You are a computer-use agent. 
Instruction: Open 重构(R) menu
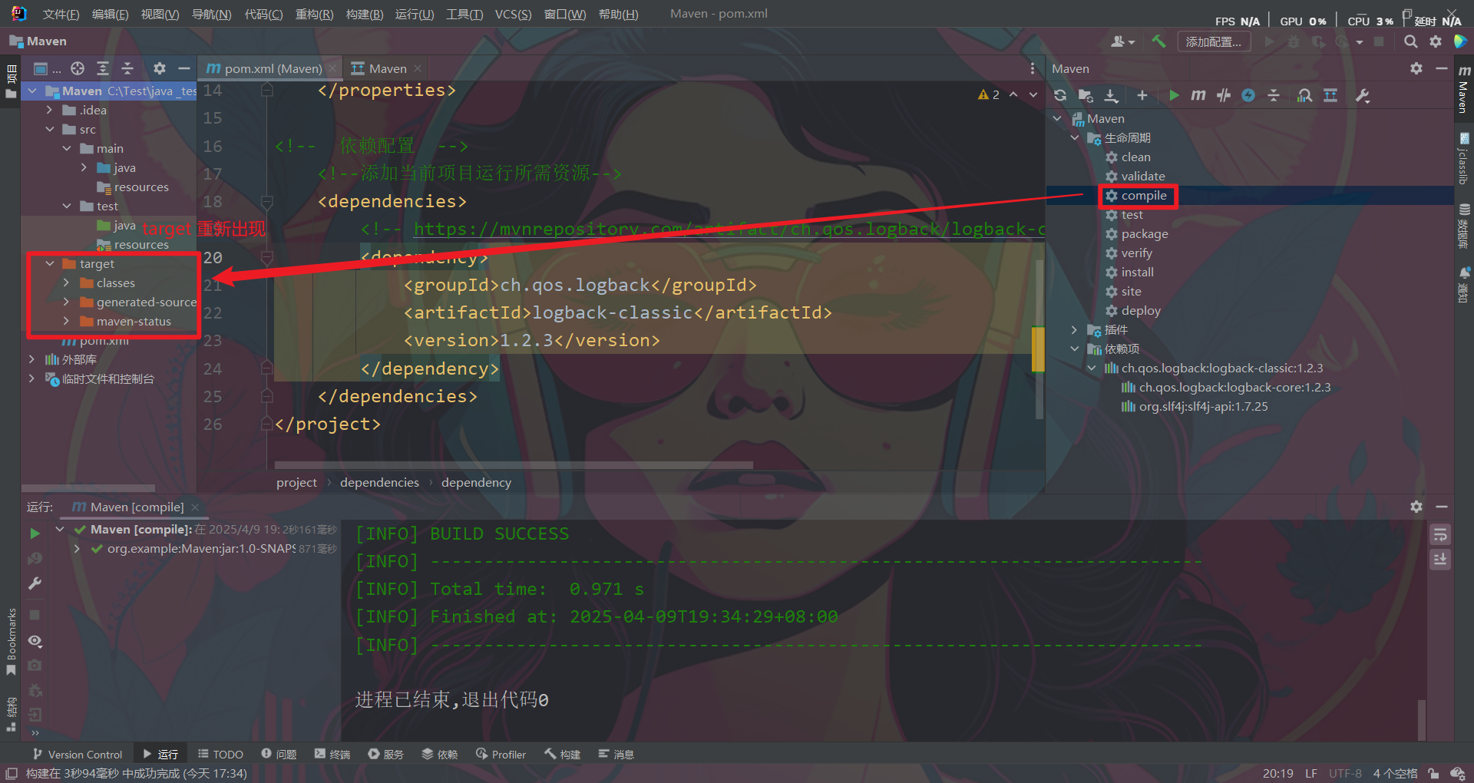[315, 14]
